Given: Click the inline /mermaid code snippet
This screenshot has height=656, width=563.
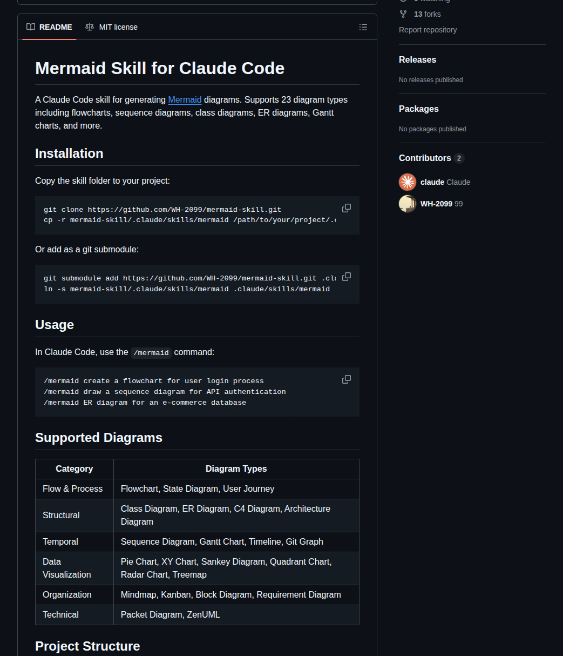Looking at the screenshot, I should tap(151, 353).
